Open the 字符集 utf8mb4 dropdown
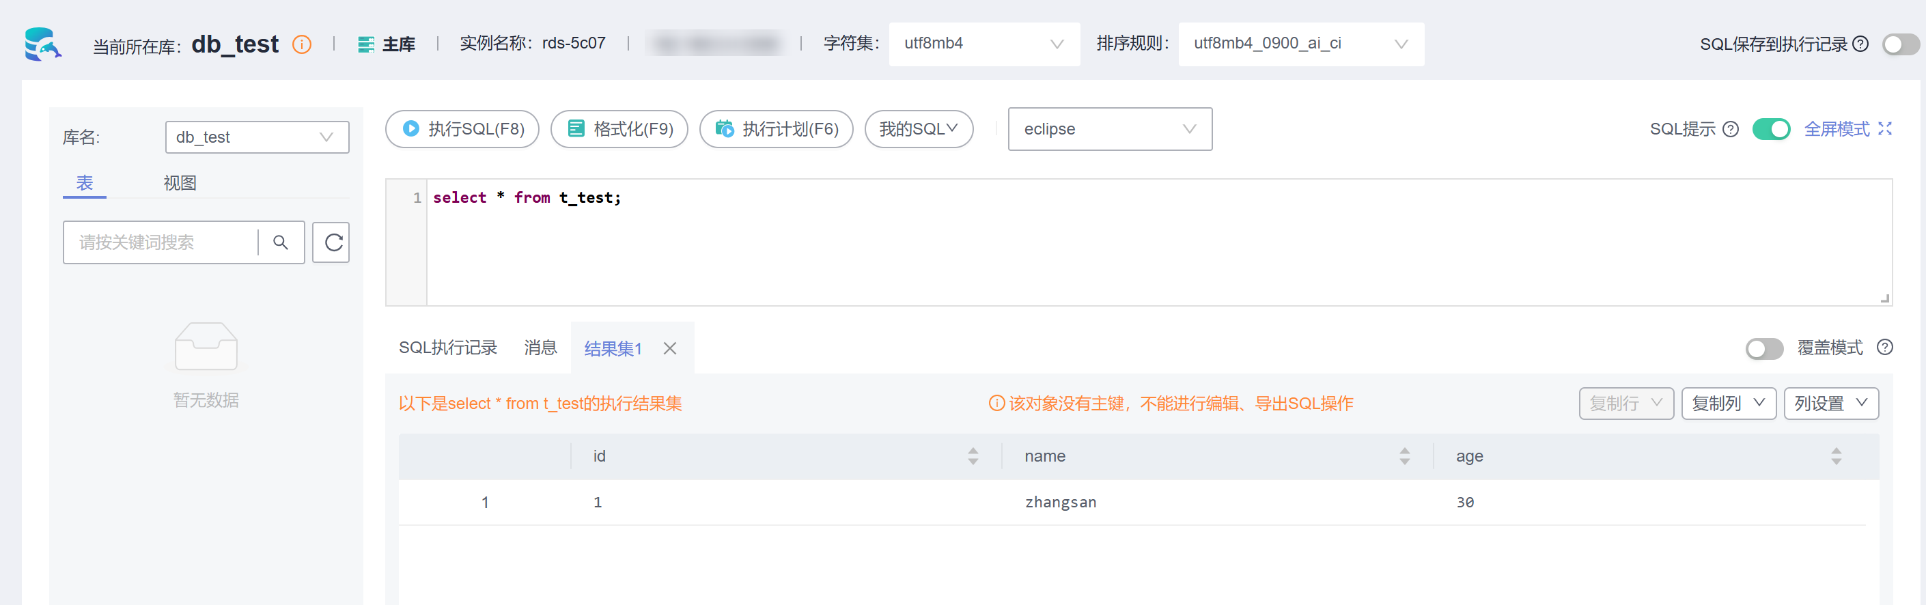The height and width of the screenshot is (605, 1926). click(x=983, y=44)
